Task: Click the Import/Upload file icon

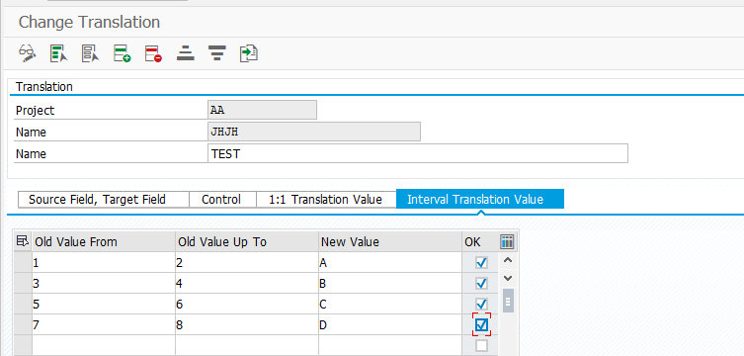Action: pos(249,52)
